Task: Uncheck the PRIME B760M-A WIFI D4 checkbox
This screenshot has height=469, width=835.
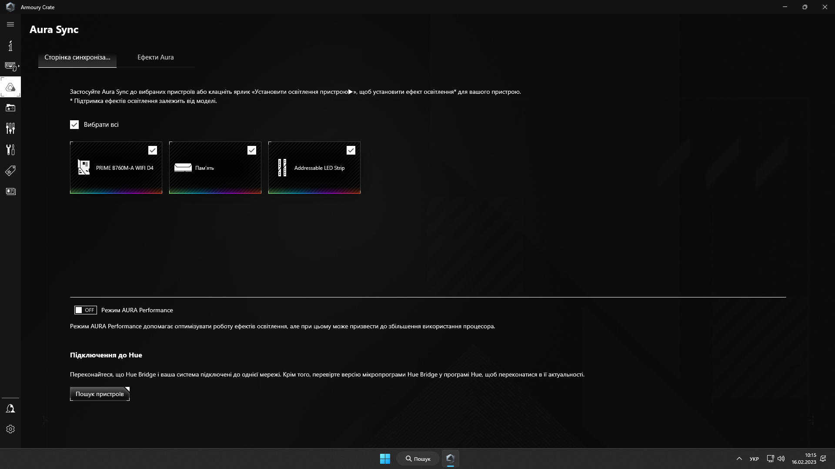Action: click(x=153, y=150)
